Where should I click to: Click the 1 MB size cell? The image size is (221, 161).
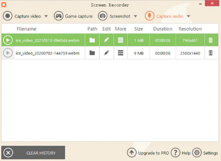139,40
